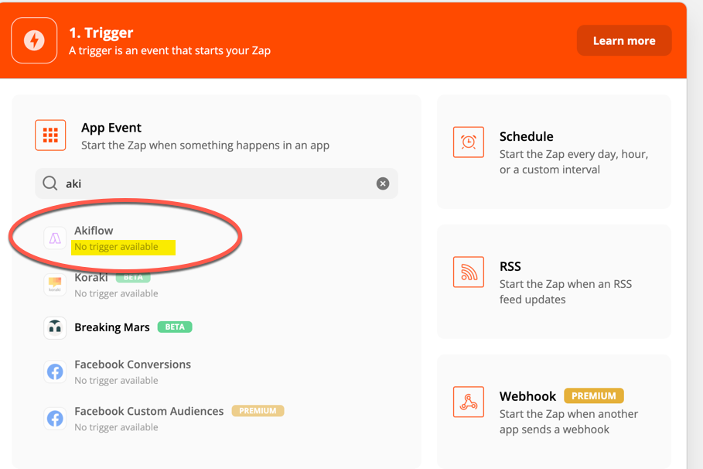Image resolution: width=703 pixels, height=469 pixels.
Task: Click the magnifier search icon
Action: point(49,183)
